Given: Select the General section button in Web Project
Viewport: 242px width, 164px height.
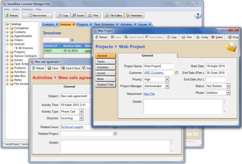Looking at the screenshot, I should click(x=105, y=56).
